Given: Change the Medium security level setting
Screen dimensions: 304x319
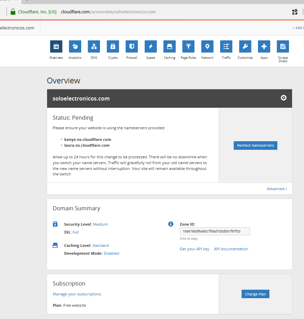Looking at the screenshot, I should pos(100,224).
